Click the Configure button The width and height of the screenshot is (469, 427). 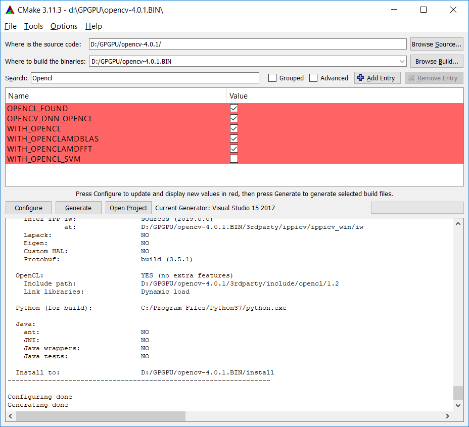coord(28,208)
